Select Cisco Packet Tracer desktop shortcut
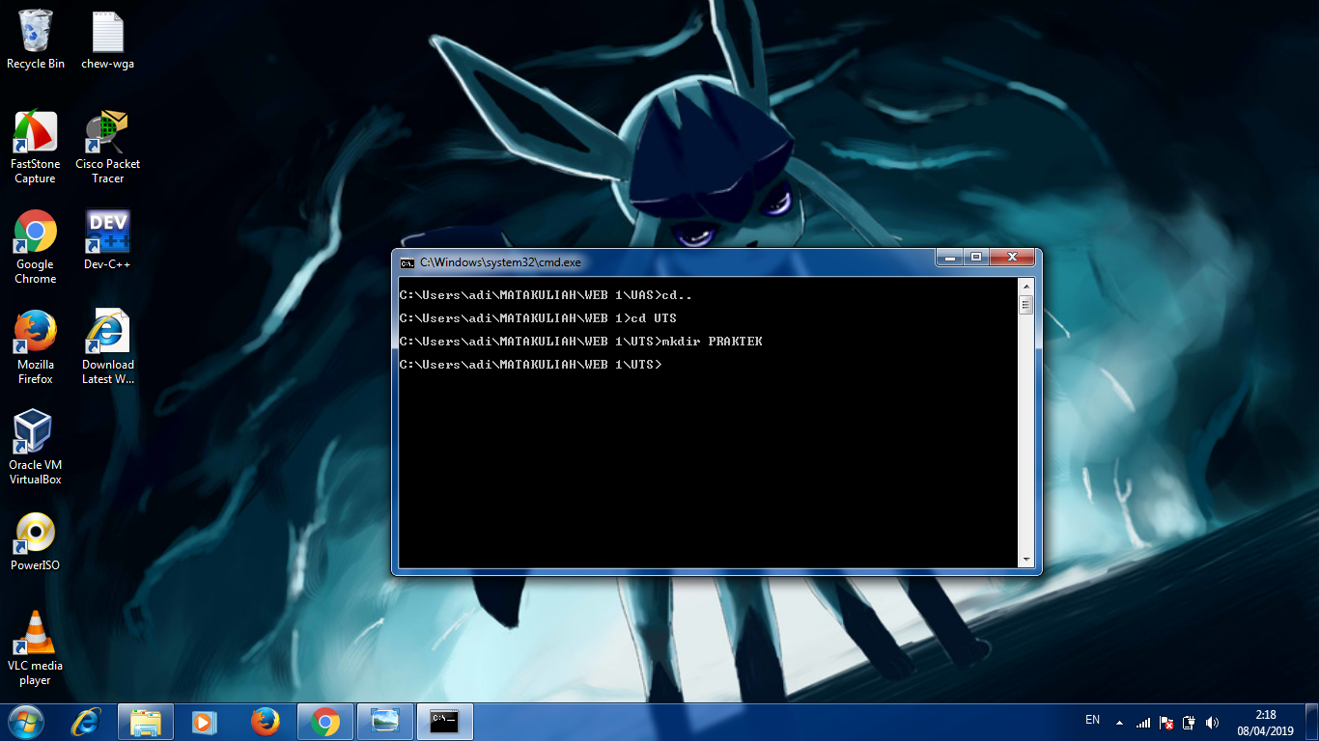Viewport: 1319px width, 741px height. [x=108, y=147]
